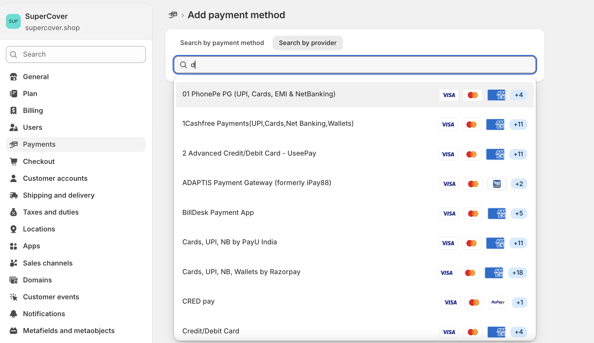Click Mastercard icon on 1Cashfree Payments row
The height and width of the screenshot is (343, 594).
coord(472,124)
